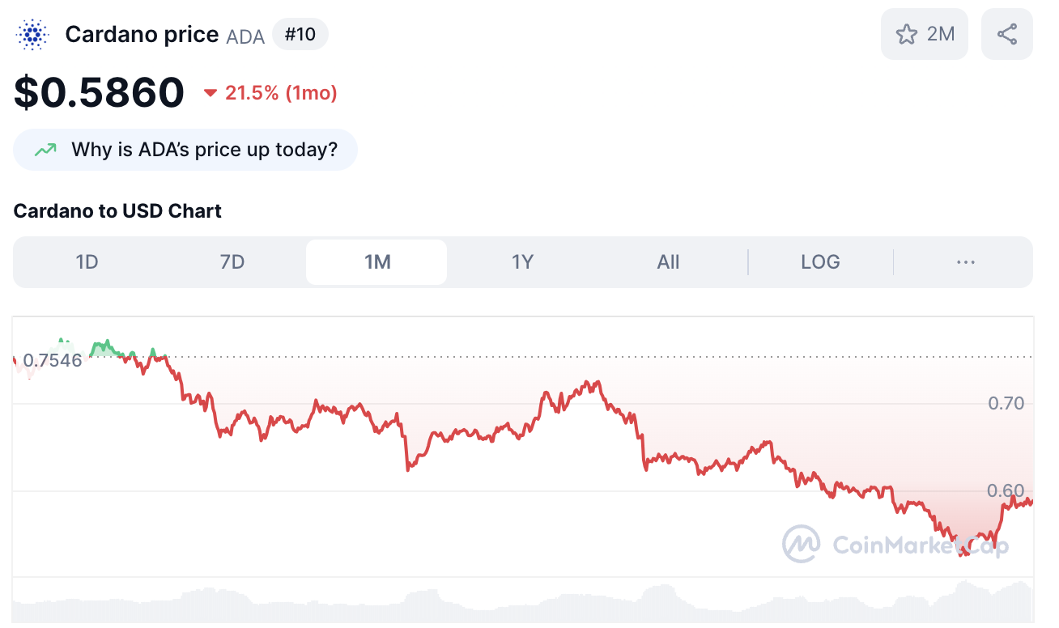Select the #10 rank badge
This screenshot has width=1059, height=628.
click(x=300, y=35)
